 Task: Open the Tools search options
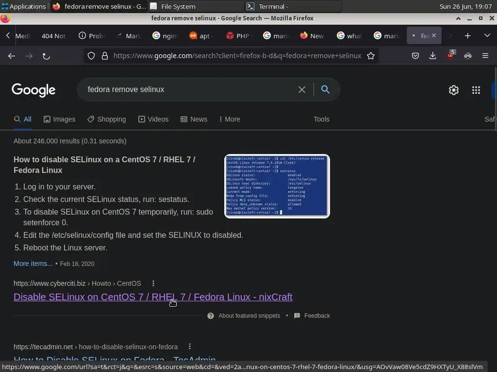coord(321,119)
